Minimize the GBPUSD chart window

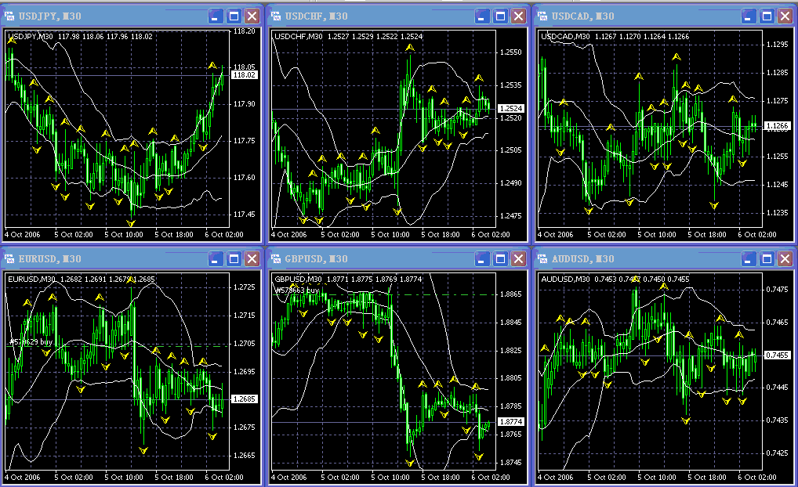(x=482, y=258)
